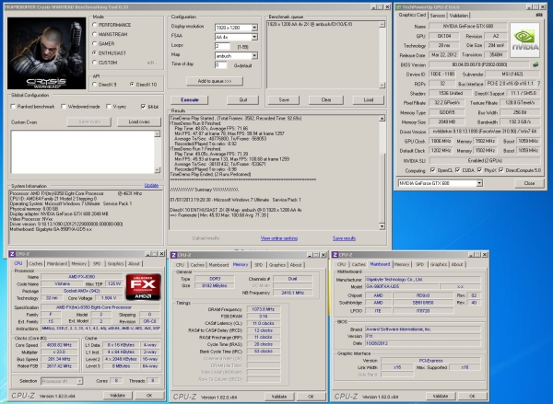Image resolution: width=553 pixels, height=404 pixels.
Task: Select the ENTHUSIAST mode radio button
Action: coord(95,53)
